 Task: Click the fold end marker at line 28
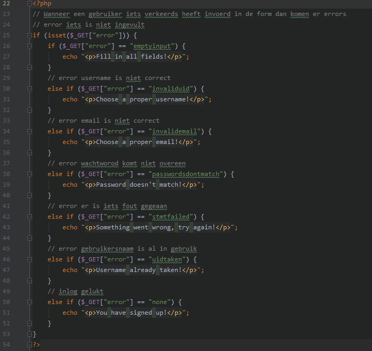[x=29, y=67]
